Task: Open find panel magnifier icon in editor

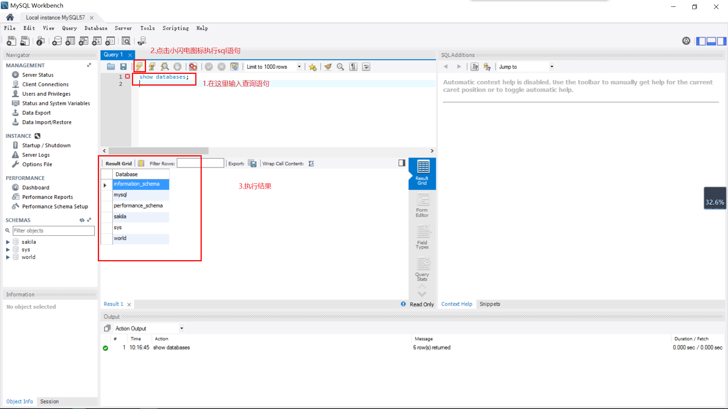Action: pyautogui.click(x=340, y=67)
